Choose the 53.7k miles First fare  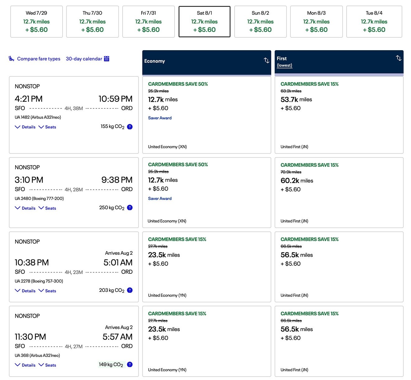(339, 115)
